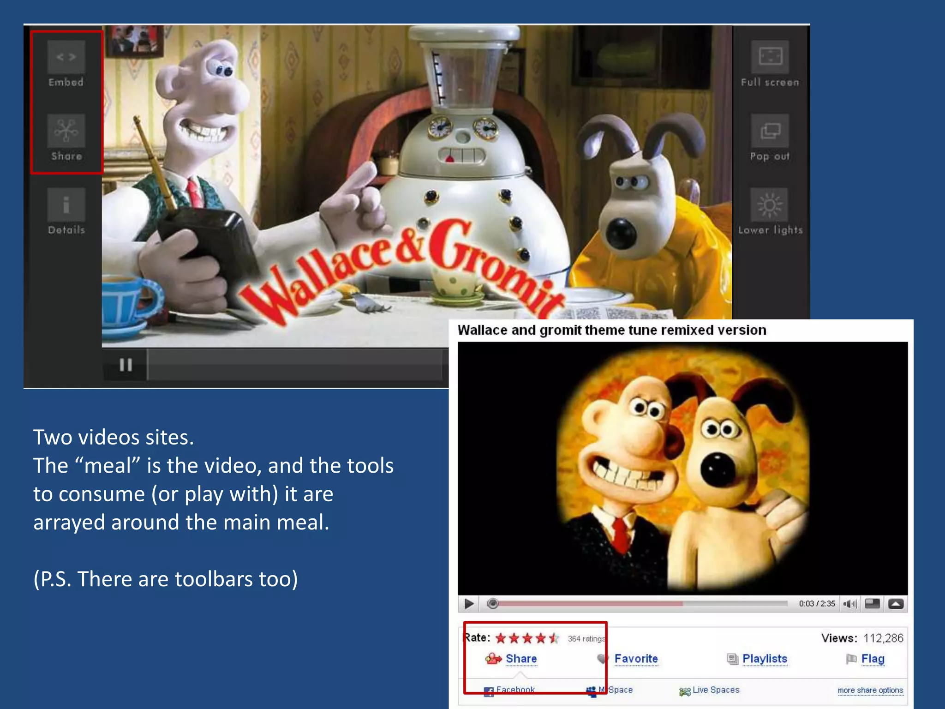This screenshot has height=709, width=945.
Task: Expand the up-arrow menu in player controls
Action: [896, 604]
